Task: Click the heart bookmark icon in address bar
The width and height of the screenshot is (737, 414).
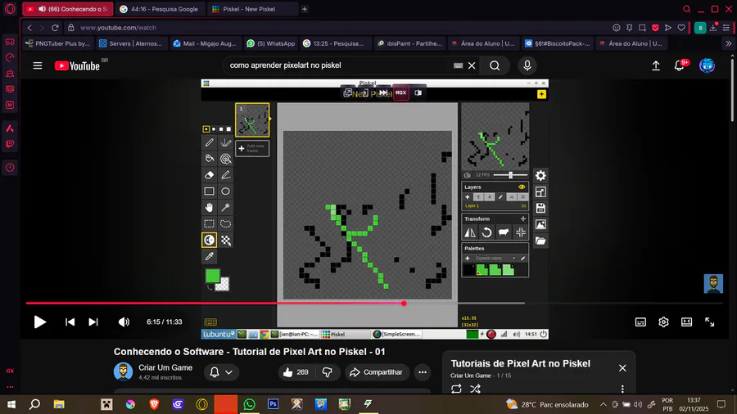Action: (681, 28)
